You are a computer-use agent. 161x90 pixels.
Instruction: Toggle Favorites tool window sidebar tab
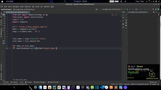(x=1, y=76)
